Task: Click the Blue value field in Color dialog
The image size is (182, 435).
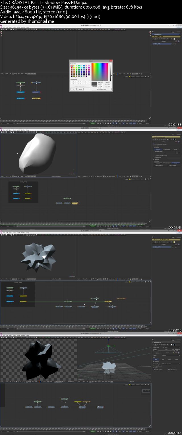Action: (x=109, y=87)
